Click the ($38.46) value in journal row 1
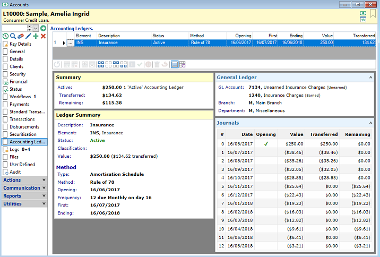Image resolution: width=380 pixels, height=257 pixels. pyautogui.click(x=293, y=152)
